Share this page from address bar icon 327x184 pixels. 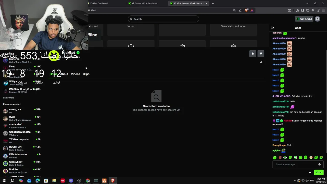coord(240,10)
